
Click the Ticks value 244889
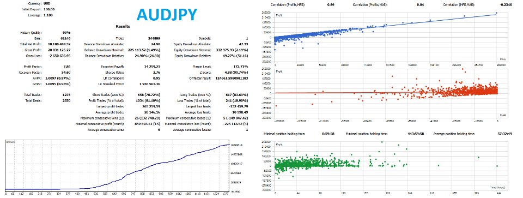(154, 38)
